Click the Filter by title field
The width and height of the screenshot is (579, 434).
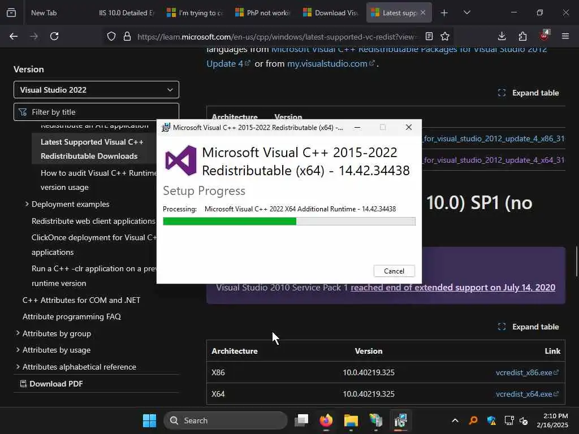click(96, 112)
